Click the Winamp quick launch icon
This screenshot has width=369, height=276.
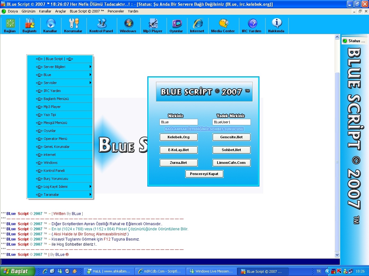[75, 271]
